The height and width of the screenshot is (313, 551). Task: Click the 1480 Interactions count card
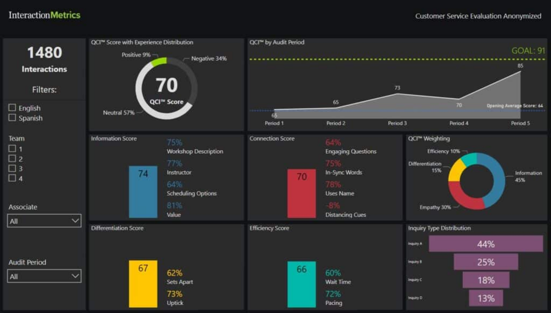[x=44, y=60]
